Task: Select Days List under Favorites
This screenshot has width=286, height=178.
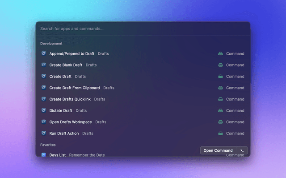Action: [58, 155]
